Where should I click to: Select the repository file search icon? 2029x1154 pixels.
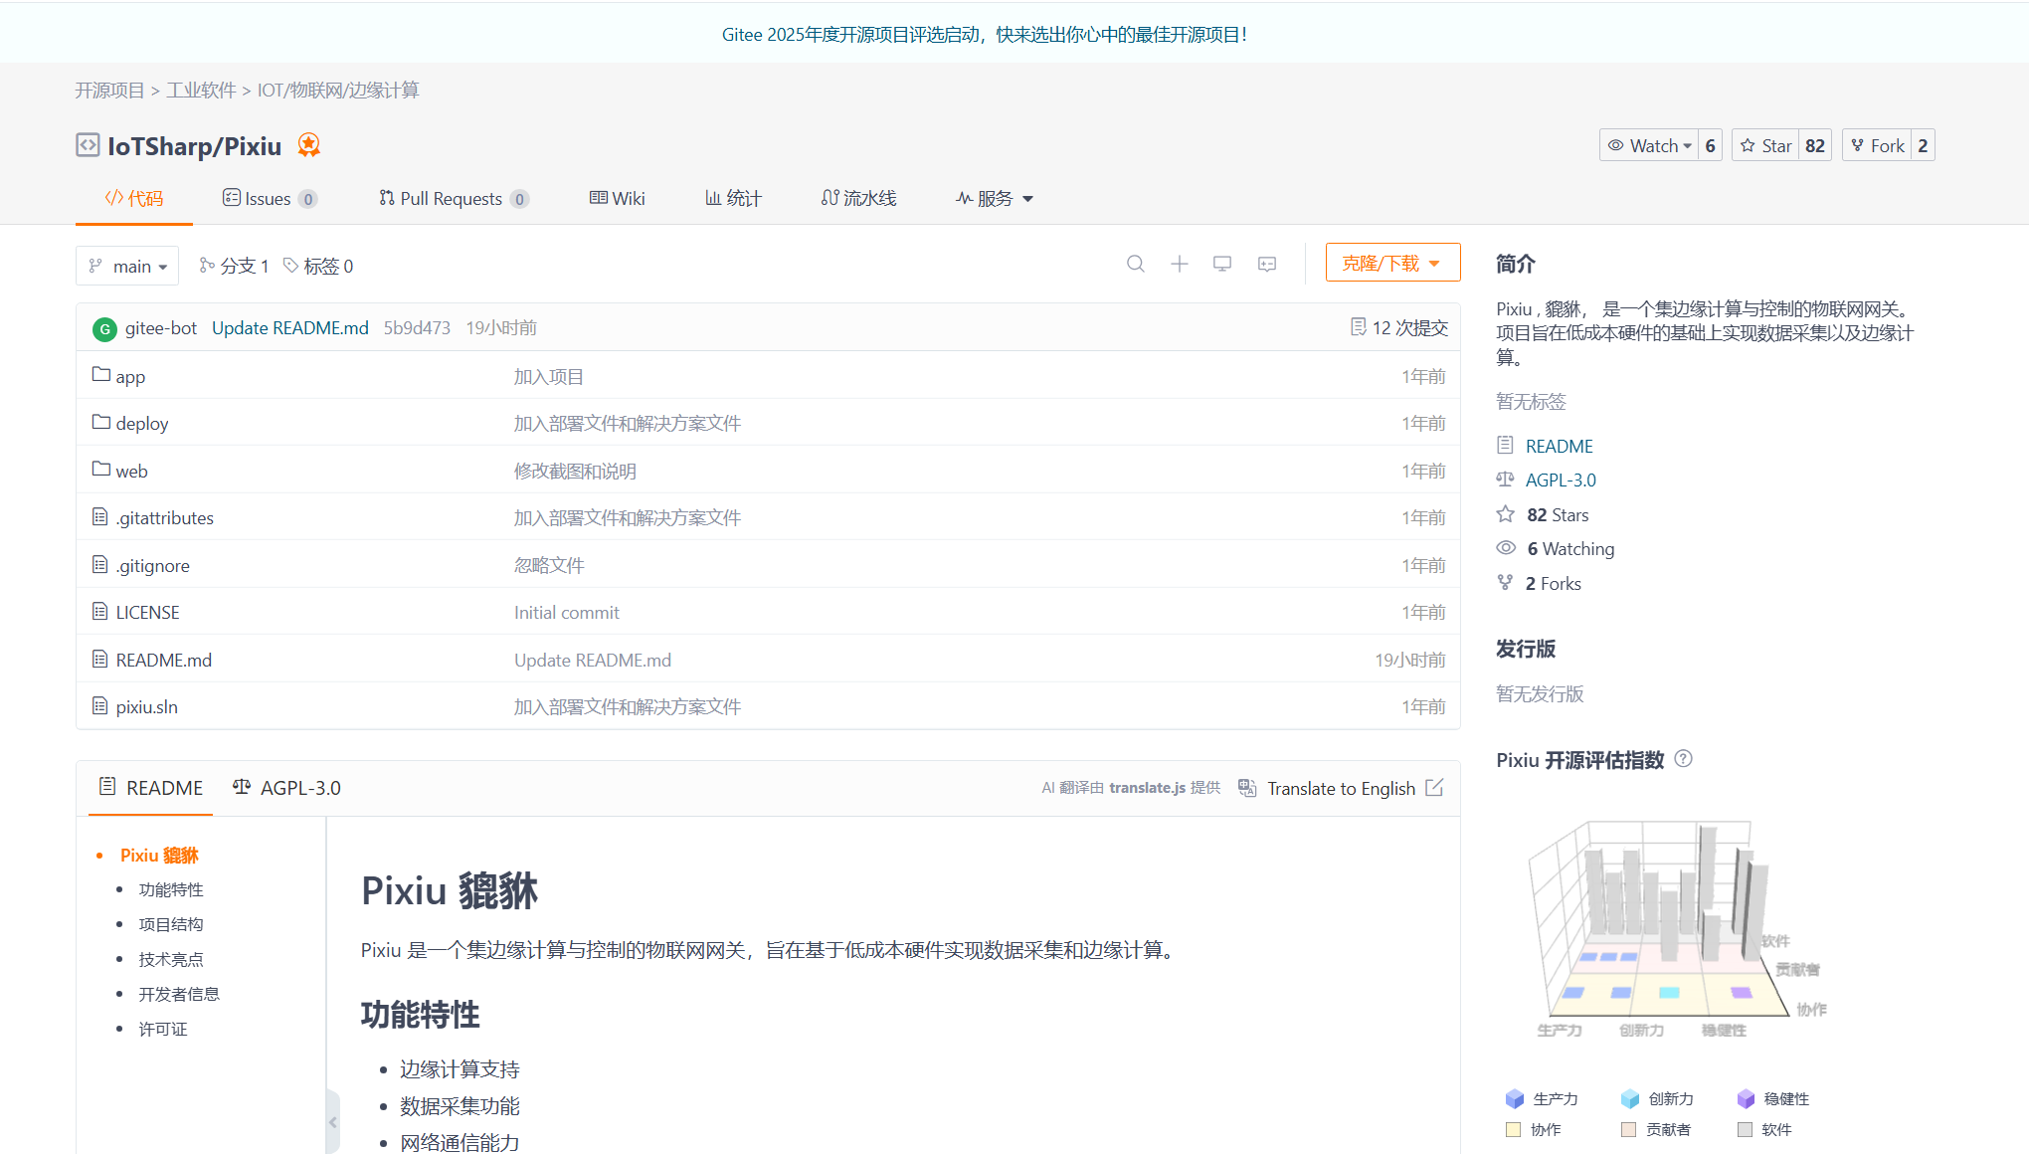coord(1135,264)
